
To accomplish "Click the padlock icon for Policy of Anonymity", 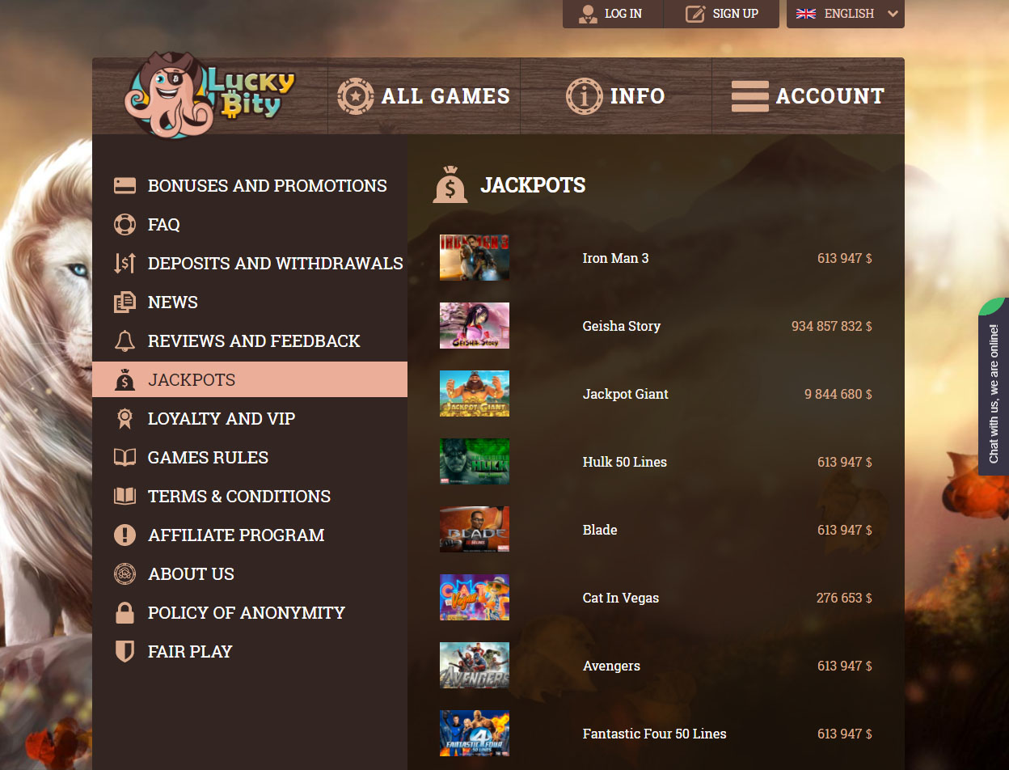I will (x=125, y=613).
